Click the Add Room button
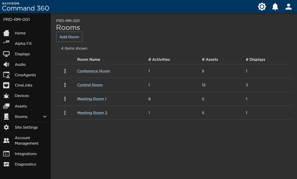 (69, 37)
